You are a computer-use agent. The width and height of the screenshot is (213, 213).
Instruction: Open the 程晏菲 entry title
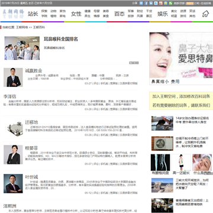[x=31, y=148]
